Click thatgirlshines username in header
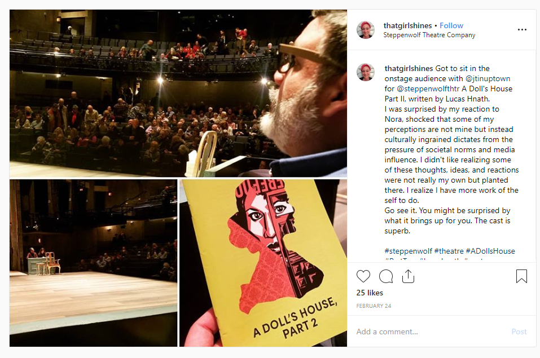 point(407,25)
